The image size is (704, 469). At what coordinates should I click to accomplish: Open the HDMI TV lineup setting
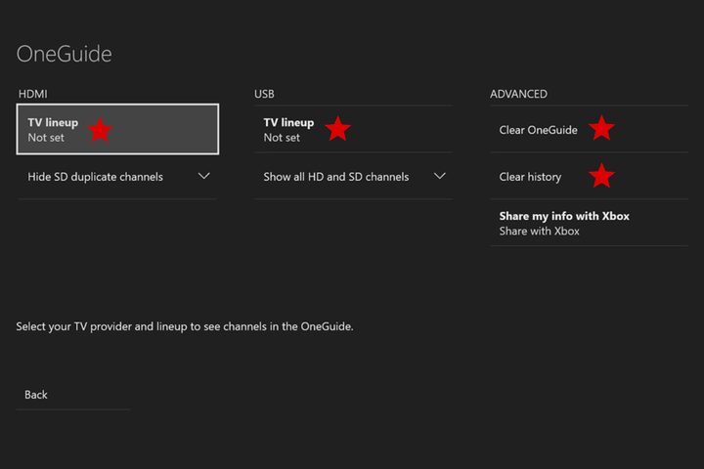[117, 129]
